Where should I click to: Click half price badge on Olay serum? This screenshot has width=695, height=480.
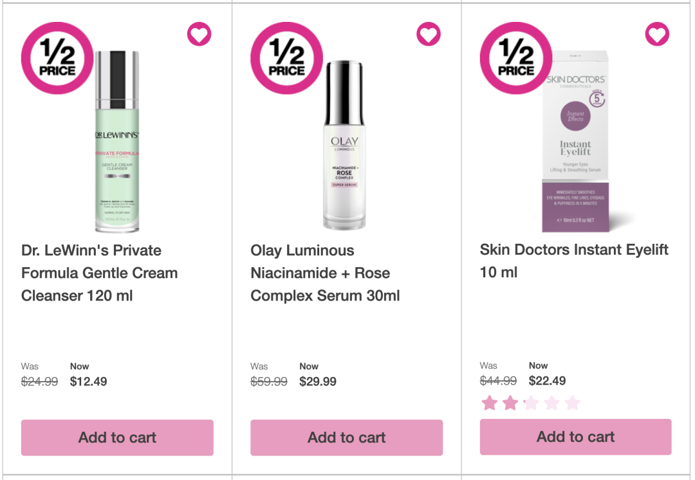287,58
